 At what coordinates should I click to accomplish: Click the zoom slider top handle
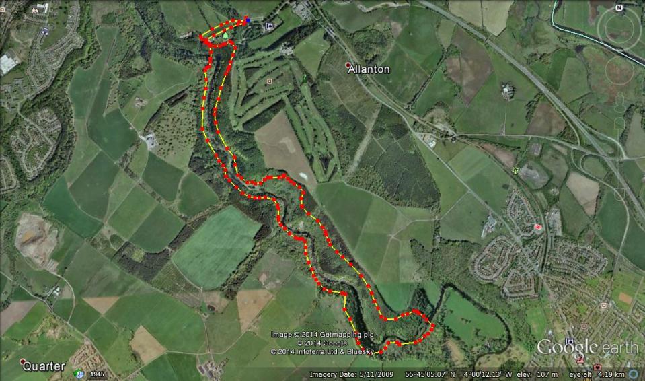point(620,123)
